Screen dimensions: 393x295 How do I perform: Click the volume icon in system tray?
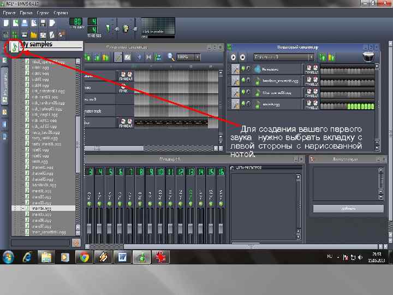(360, 257)
